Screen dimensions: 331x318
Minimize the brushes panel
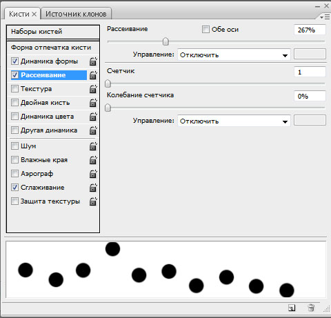point(318,7)
